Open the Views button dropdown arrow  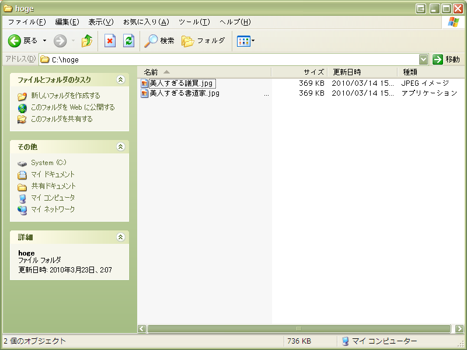253,41
